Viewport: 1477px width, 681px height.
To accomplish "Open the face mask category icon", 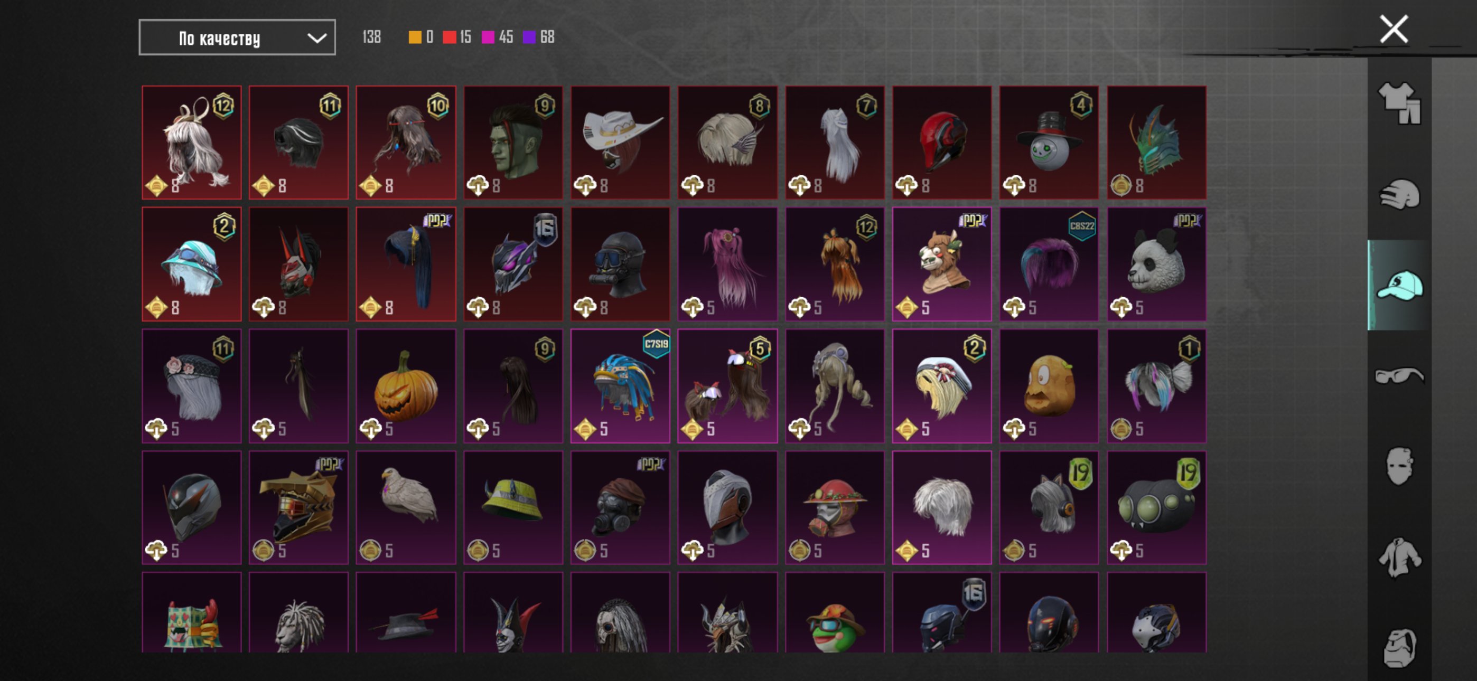I will 1399,466.
